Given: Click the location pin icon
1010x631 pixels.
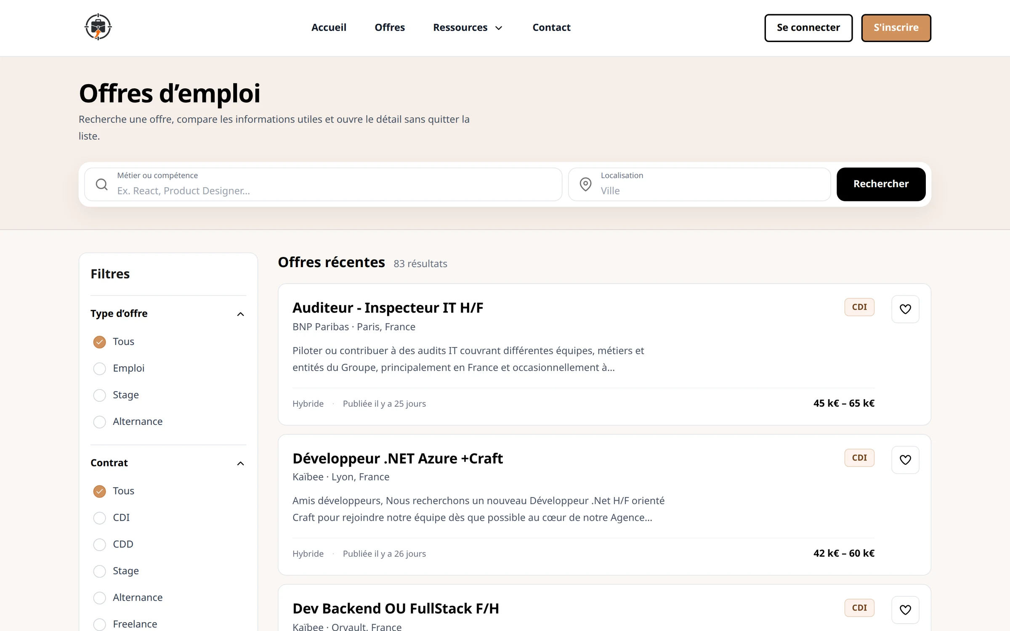Looking at the screenshot, I should point(585,184).
